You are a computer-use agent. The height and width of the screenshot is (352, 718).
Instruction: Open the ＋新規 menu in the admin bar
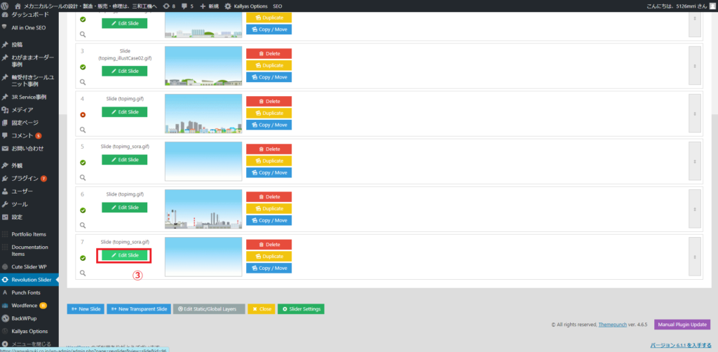pos(209,6)
